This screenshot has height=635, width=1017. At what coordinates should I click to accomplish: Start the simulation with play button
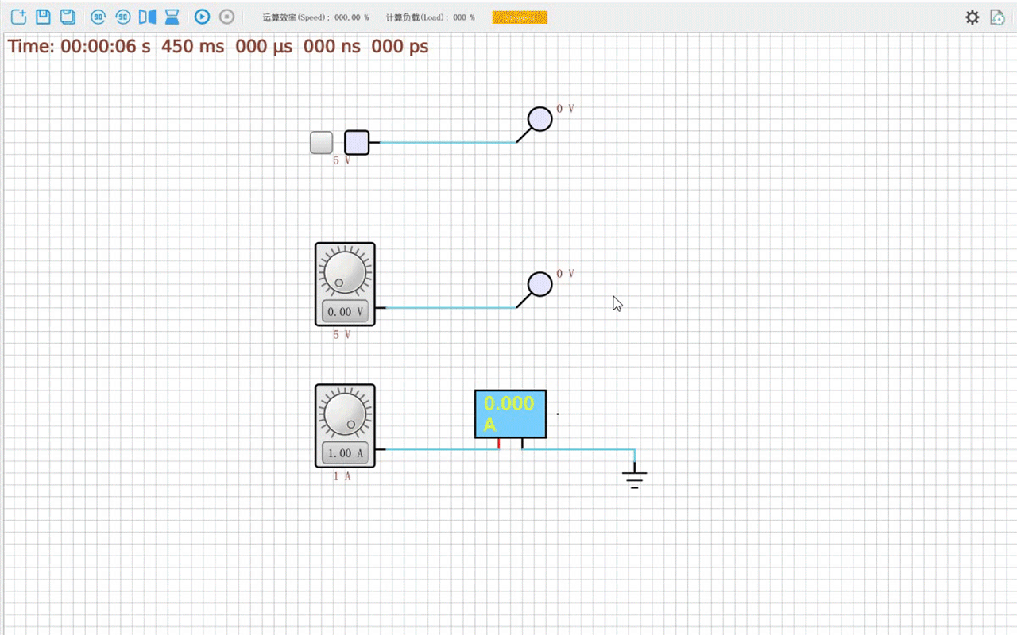tap(203, 17)
